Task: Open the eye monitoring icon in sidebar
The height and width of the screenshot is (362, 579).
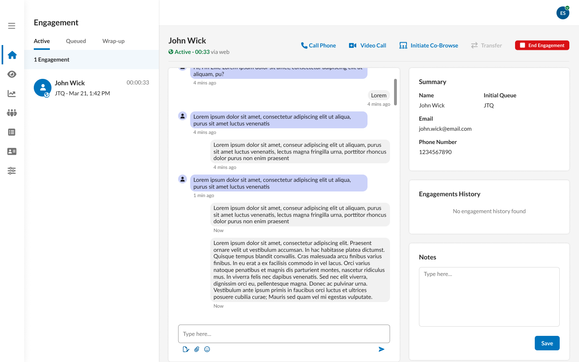Action: click(x=12, y=74)
